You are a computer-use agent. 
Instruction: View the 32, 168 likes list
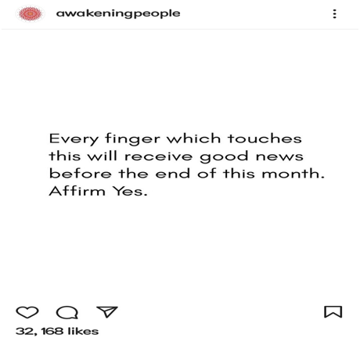click(57, 331)
